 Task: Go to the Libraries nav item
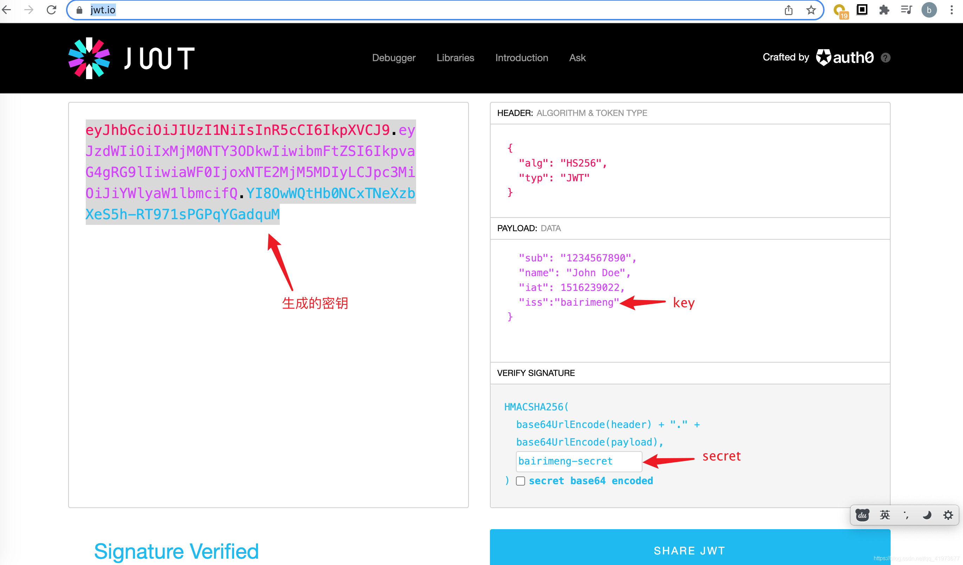455,58
